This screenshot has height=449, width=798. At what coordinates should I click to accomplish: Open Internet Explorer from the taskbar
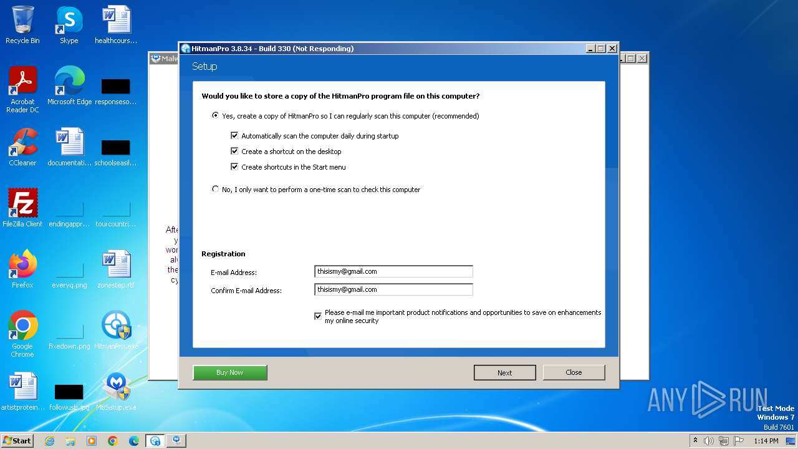coord(49,441)
